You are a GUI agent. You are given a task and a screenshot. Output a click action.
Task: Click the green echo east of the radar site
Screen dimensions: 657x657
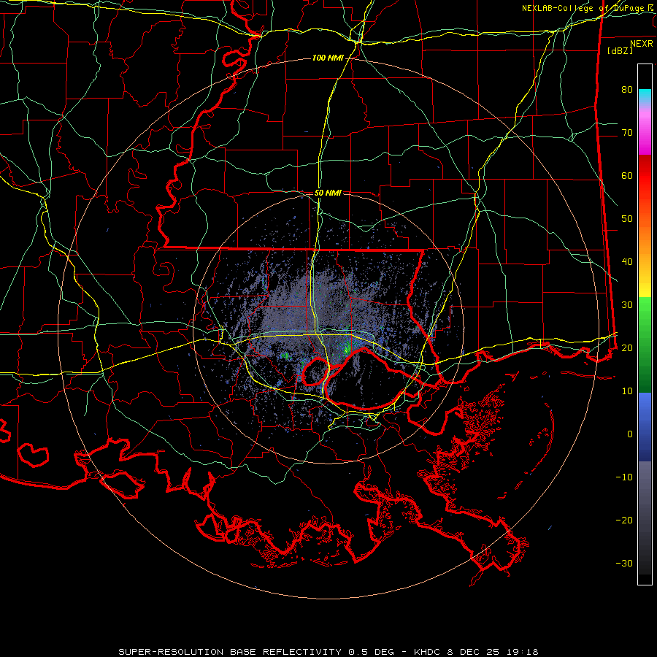[347, 349]
